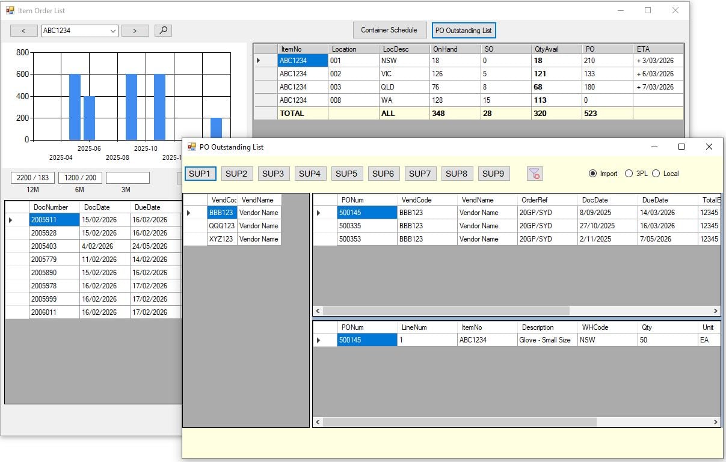
Task: Click ETA value + 3/03/2026
Action: (659, 61)
